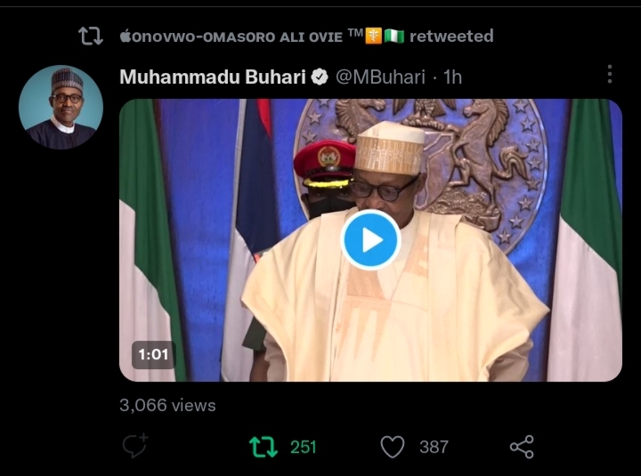Click the word "retweeted" in the header
The width and height of the screenshot is (641, 476).
[x=450, y=36]
